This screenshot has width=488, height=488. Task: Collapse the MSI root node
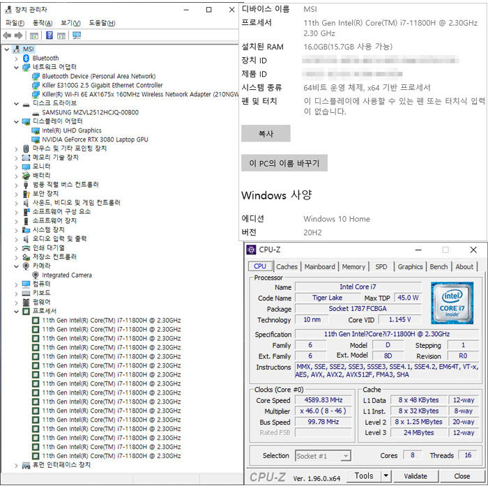[7, 49]
